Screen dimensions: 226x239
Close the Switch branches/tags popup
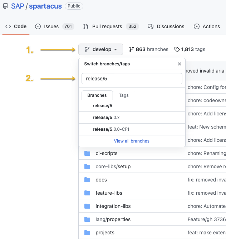point(180,64)
